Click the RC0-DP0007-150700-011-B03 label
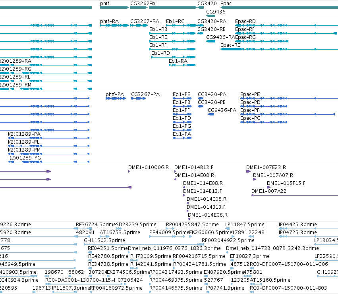Viewport: 338px width, 294px height. tap(288, 288)
